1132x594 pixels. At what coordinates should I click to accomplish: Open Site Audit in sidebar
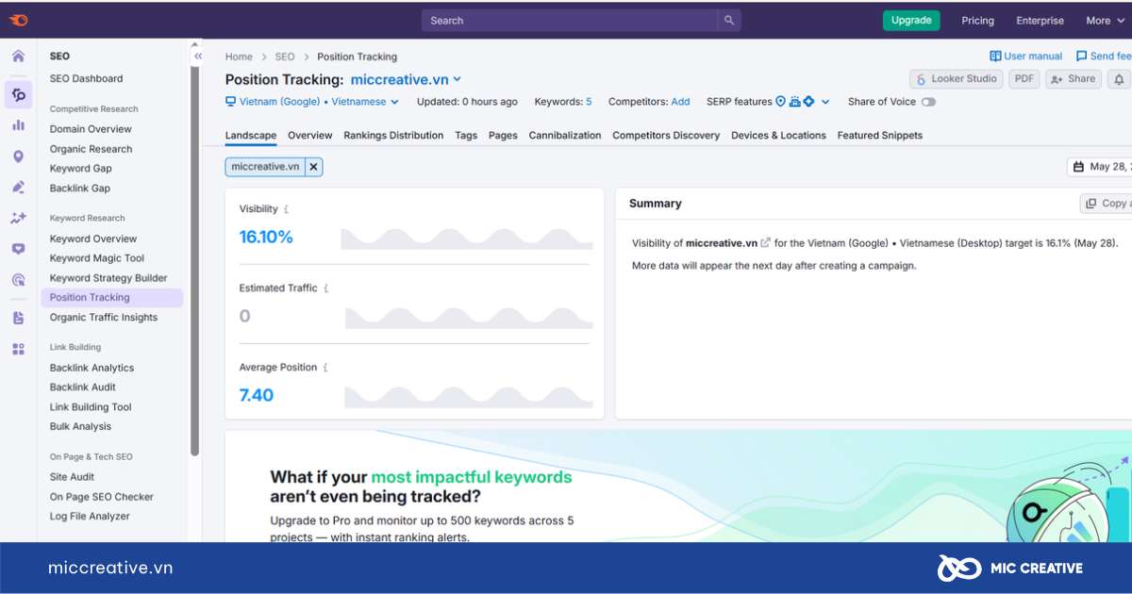72,477
